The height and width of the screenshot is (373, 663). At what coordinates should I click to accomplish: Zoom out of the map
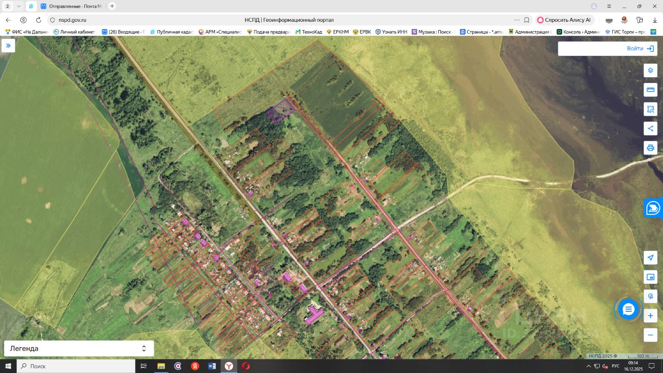click(650, 335)
